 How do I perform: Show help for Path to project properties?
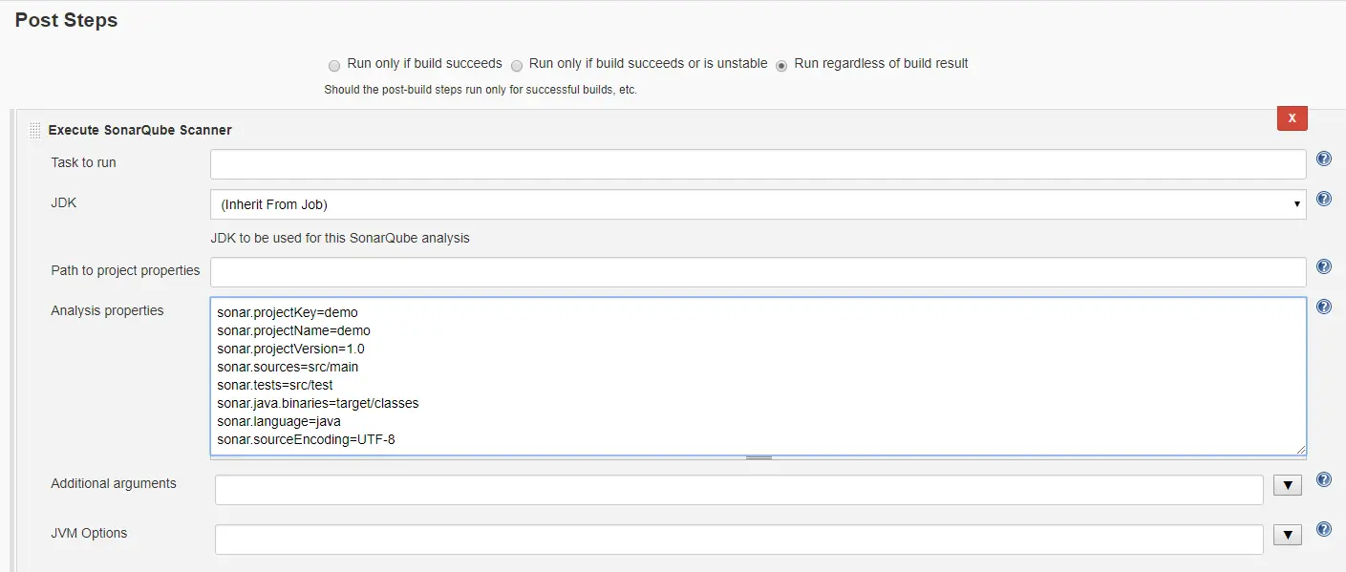coord(1324,266)
